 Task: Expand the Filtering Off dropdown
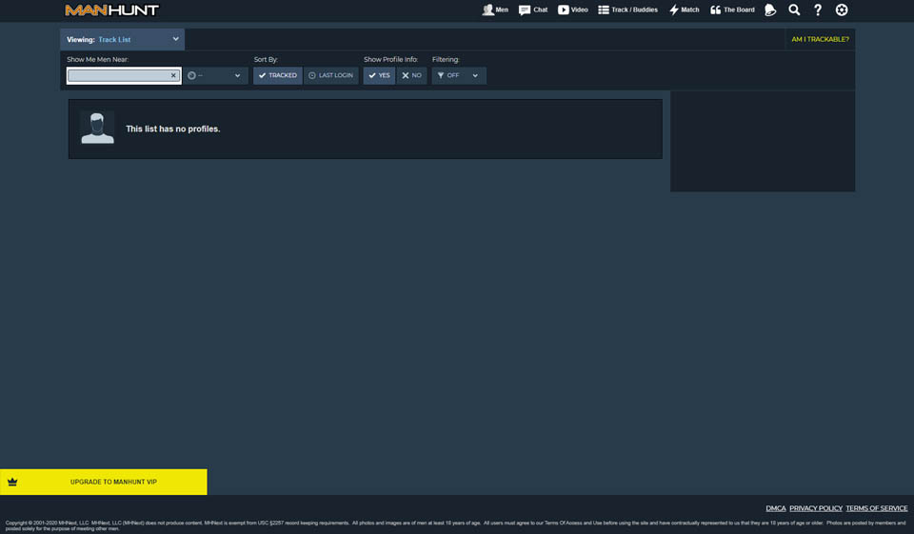coord(459,75)
